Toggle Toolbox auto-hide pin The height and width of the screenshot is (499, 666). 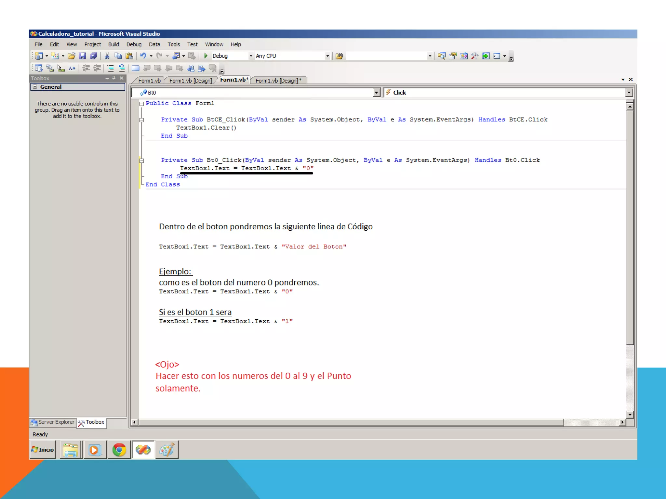pyautogui.click(x=114, y=78)
